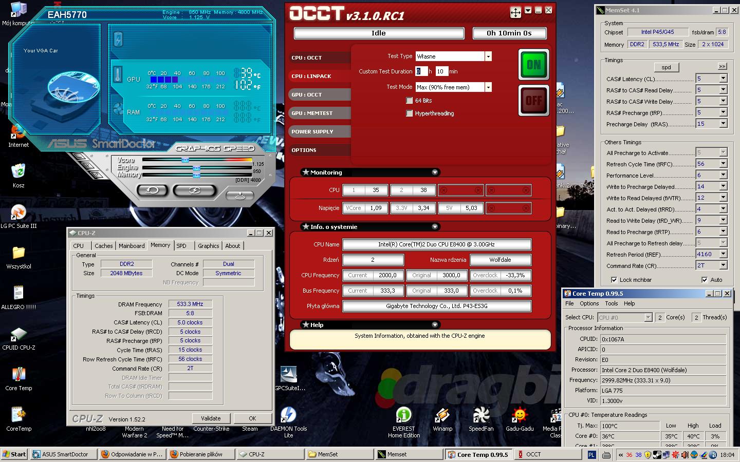The height and width of the screenshot is (462, 740).
Task: Open Select CPU dropdown in Core Temp
Action: pos(648,318)
